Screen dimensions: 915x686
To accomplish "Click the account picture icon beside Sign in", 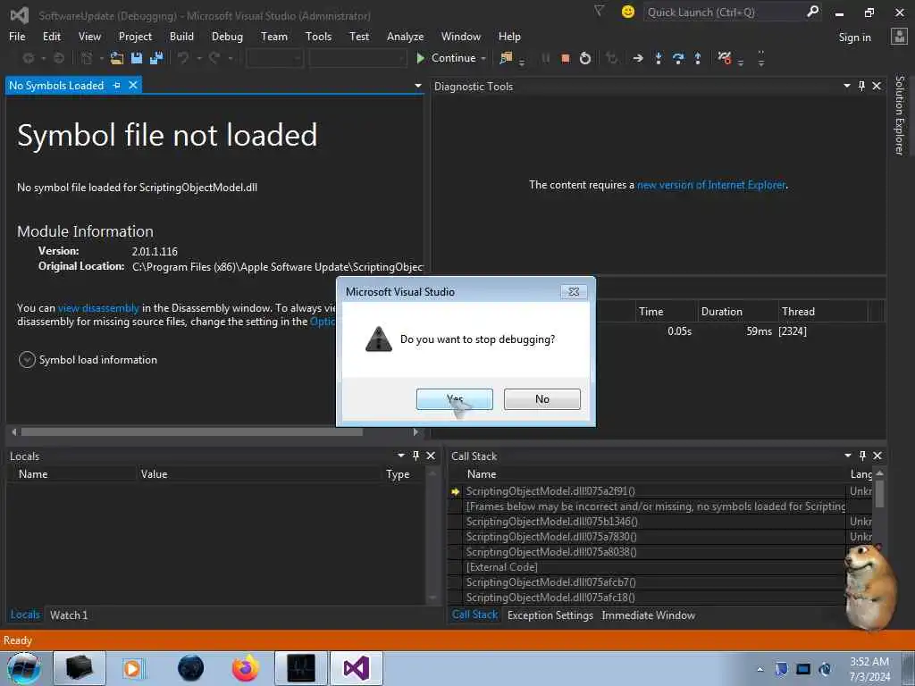I will (x=899, y=37).
